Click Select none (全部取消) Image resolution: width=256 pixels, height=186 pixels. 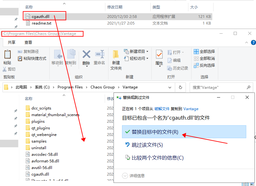point(204,58)
